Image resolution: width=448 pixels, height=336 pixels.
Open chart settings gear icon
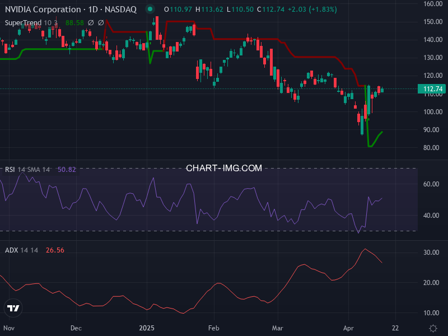pyautogui.click(x=433, y=328)
